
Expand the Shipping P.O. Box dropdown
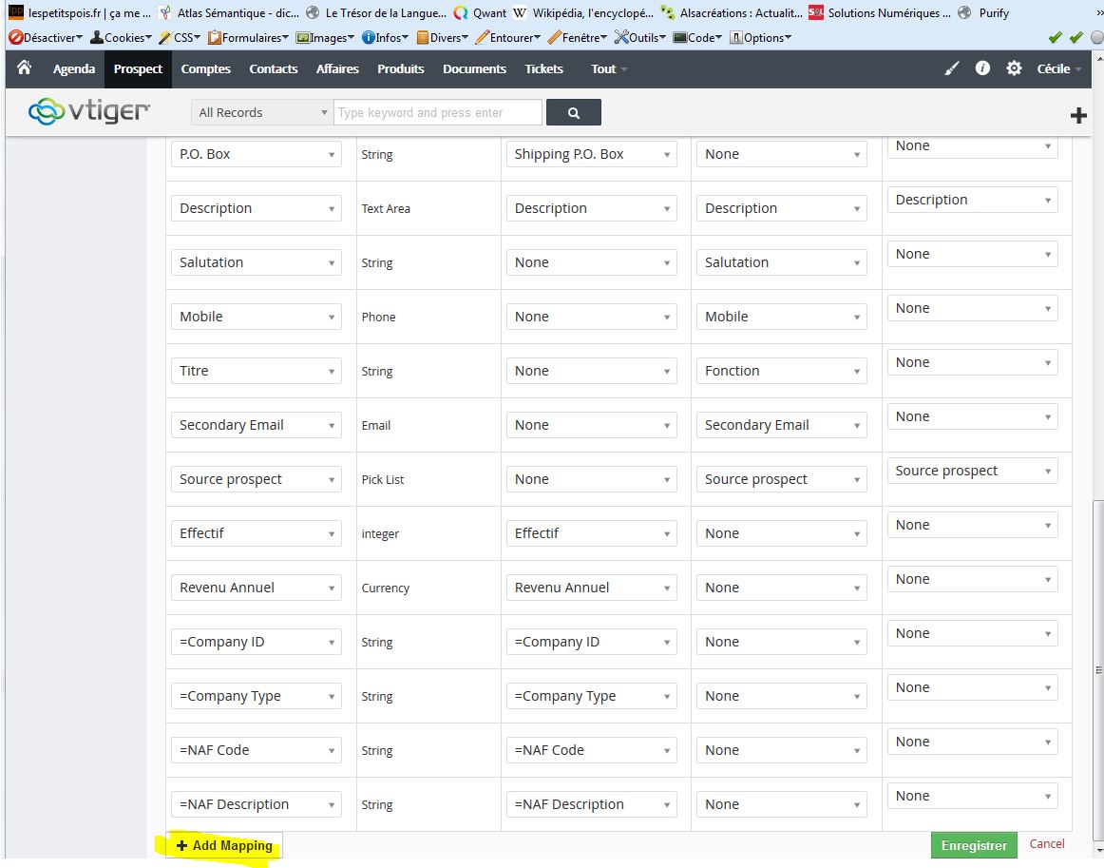591,154
